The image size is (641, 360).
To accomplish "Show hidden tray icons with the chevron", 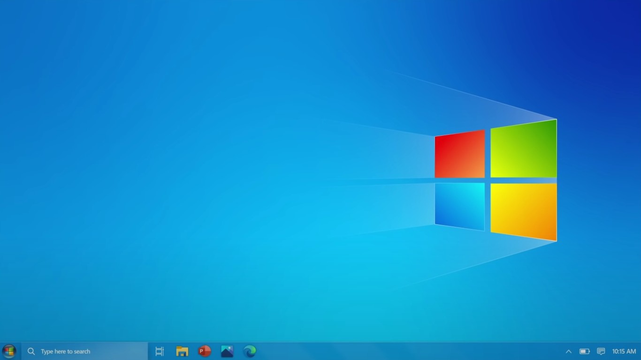I will (x=568, y=351).
